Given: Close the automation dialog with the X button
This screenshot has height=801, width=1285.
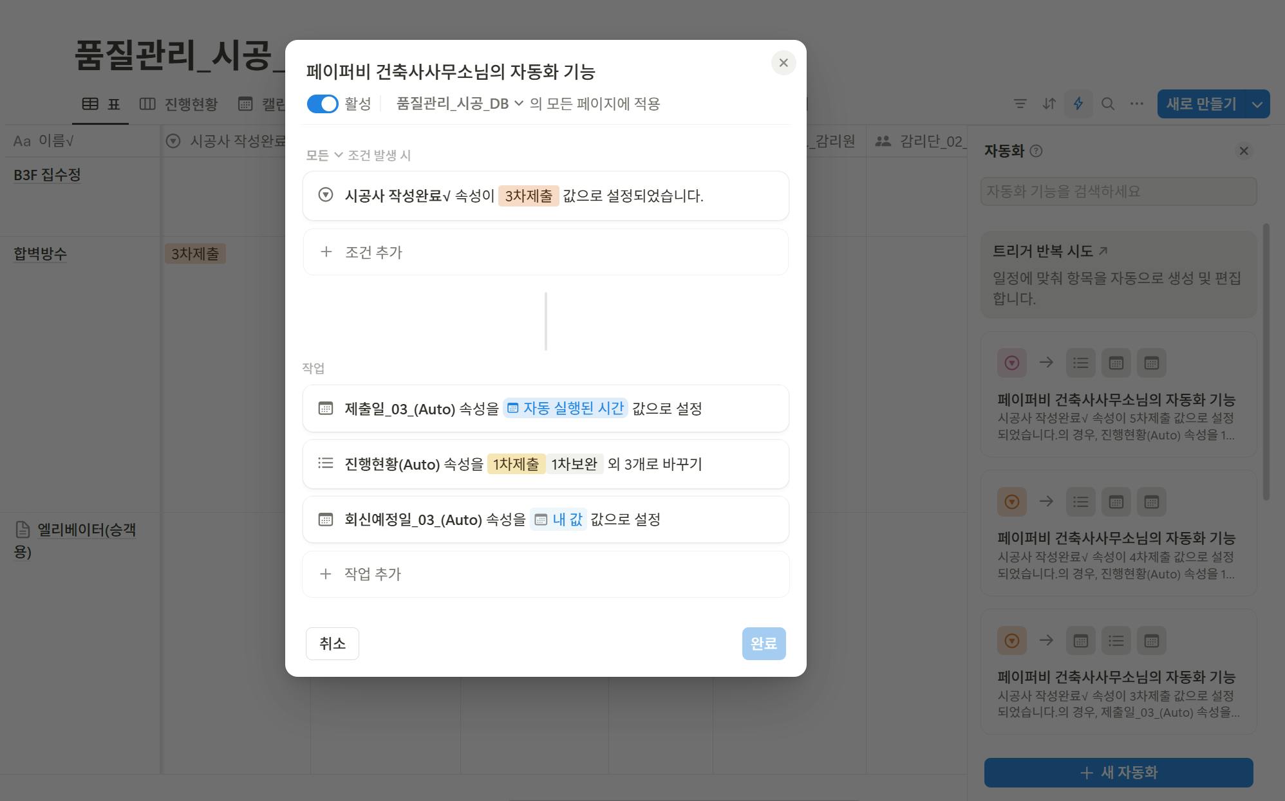Looking at the screenshot, I should tap(783, 62).
